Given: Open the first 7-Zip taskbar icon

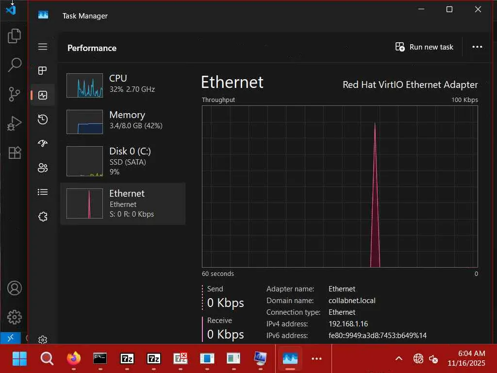Looking at the screenshot, I should 127,359.
